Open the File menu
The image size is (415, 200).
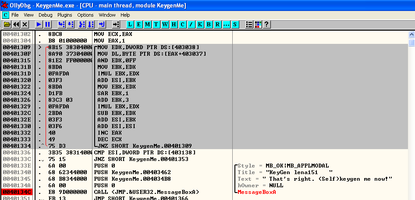tap(15, 15)
